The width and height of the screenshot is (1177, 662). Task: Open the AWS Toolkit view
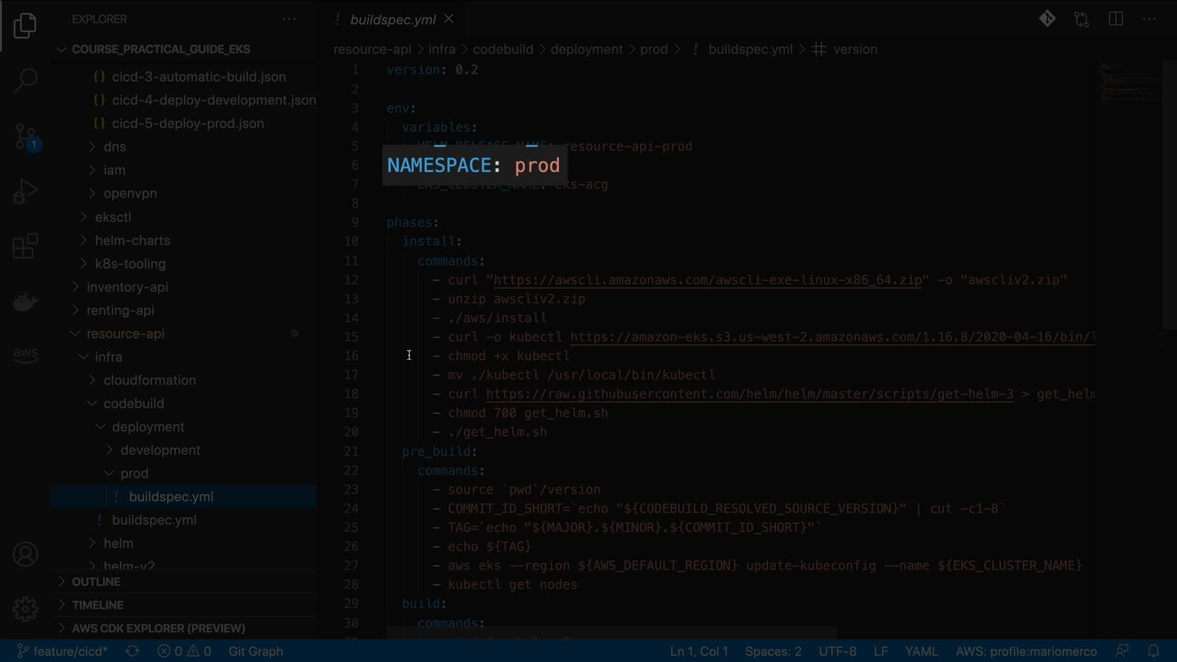click(25, 355)
